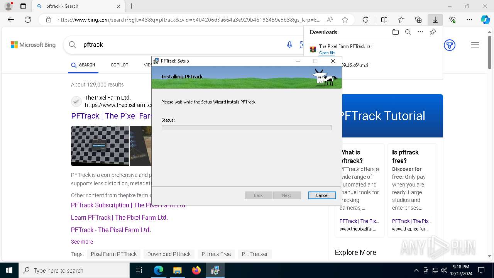Open the tab actions menu

click(23, 6)
